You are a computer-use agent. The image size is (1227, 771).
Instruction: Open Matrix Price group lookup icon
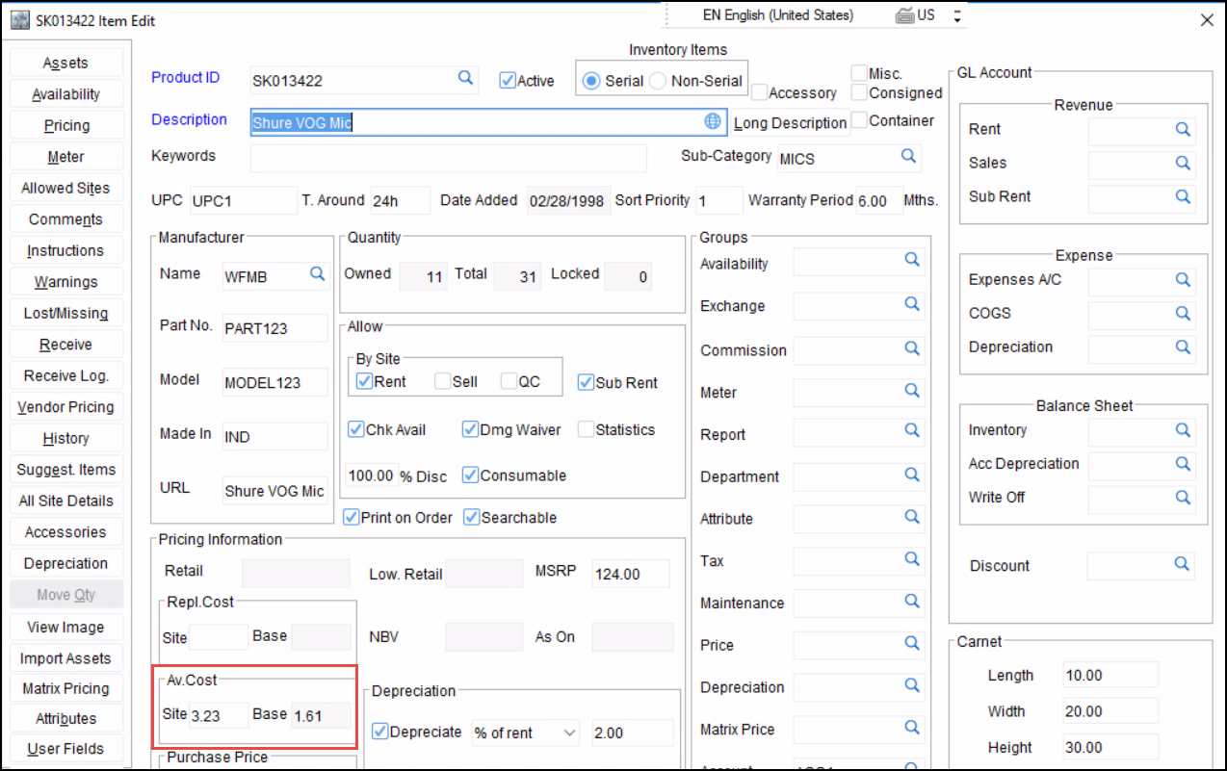pos(912,728)
